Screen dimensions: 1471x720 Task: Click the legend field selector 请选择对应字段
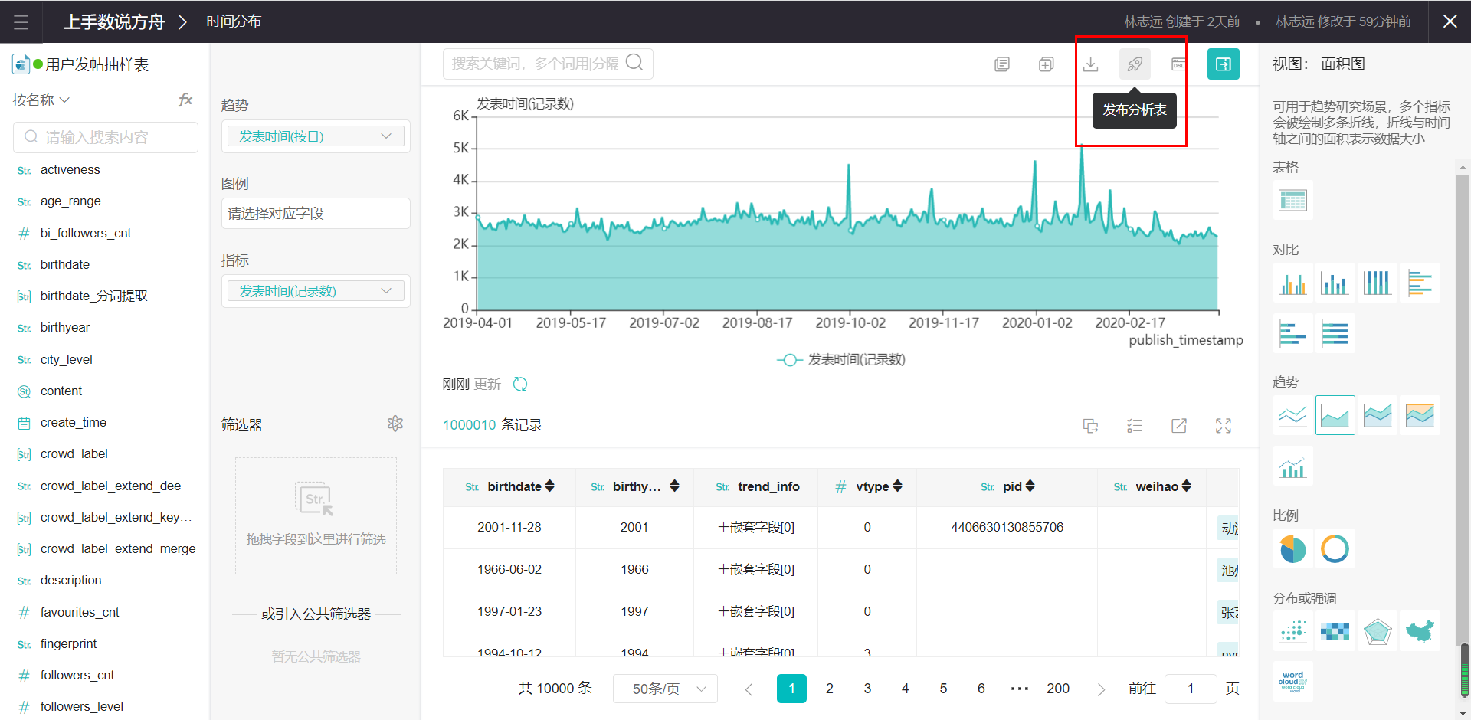tap(316, 214)
